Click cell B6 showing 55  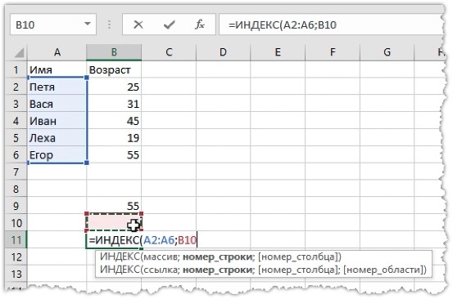[114, 155]
